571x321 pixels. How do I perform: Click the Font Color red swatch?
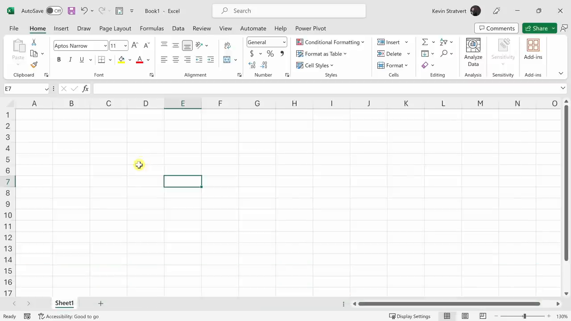point(140,60)
